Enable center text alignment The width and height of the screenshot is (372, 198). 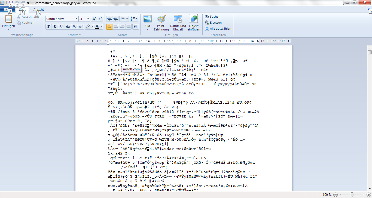point(116,27)
